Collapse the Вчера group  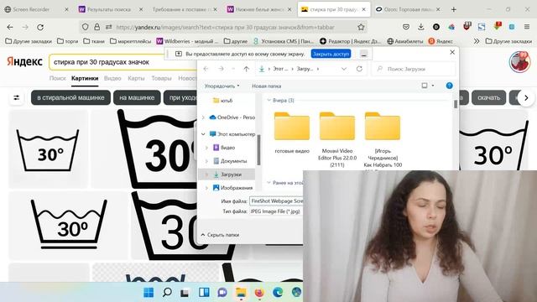tap(268, 100)
